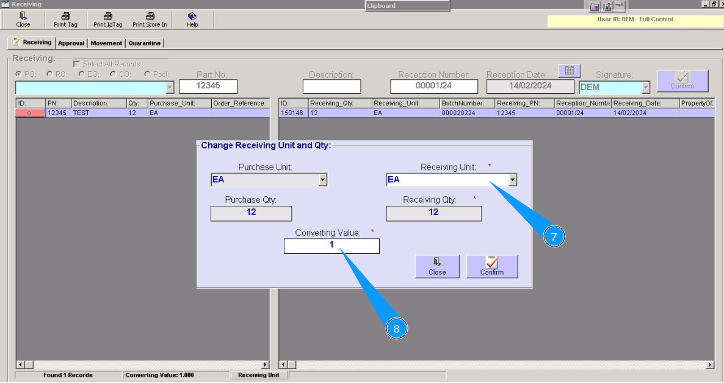Tick the Select All Records checkbox
724x383 pixels.
pos(77,64)
